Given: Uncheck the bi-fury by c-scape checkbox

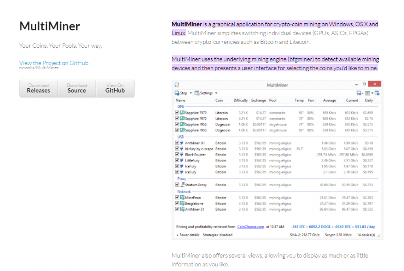Looking at the screenshot, I should (x=177, y=148).
